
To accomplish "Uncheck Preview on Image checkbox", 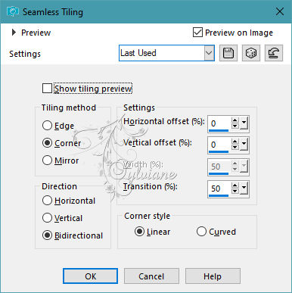I will pos(197,33).
